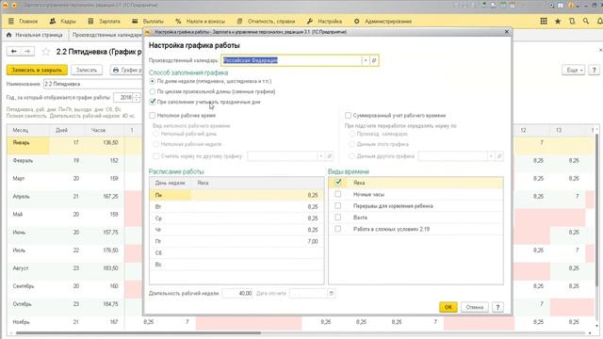
Task: Open the History clipboard icon in top bar
Action: [x=572, y=21]
